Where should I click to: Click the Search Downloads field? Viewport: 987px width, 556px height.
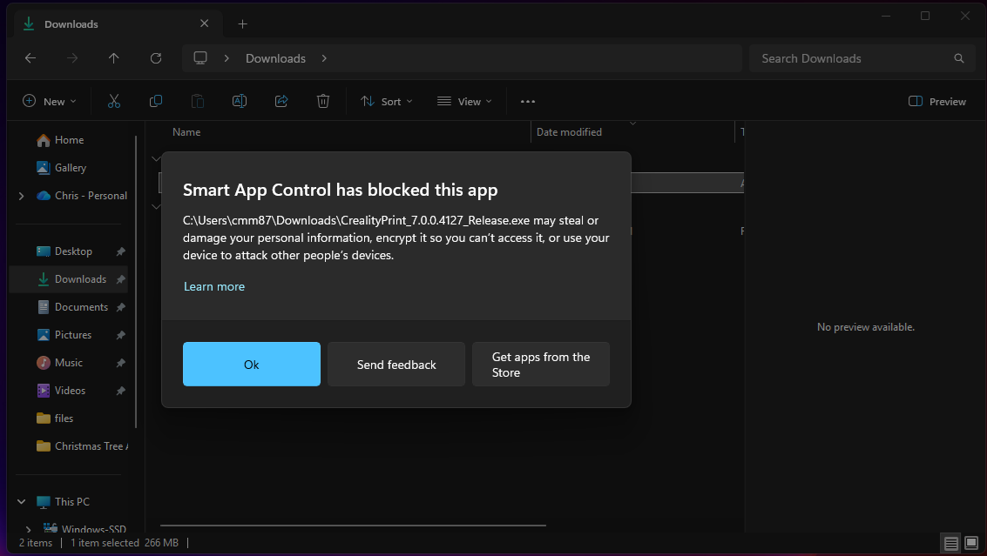point(849,58)
